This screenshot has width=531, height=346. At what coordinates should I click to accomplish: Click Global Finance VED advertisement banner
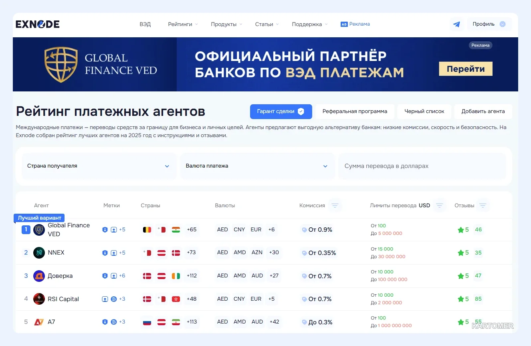[265, 64]
